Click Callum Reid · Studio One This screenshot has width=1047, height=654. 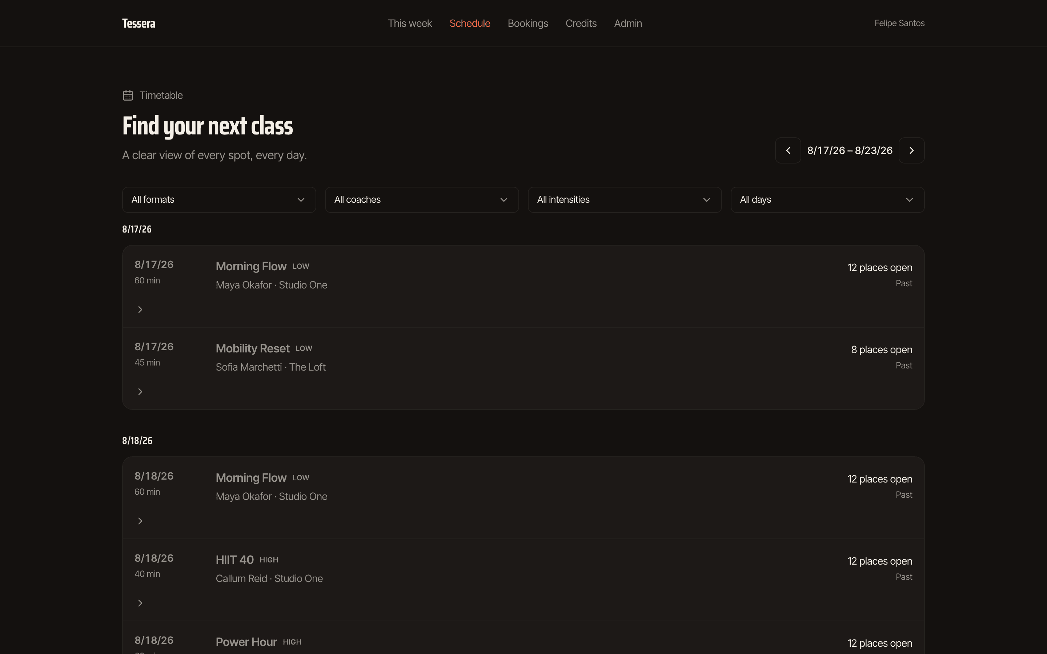(269, 579)
